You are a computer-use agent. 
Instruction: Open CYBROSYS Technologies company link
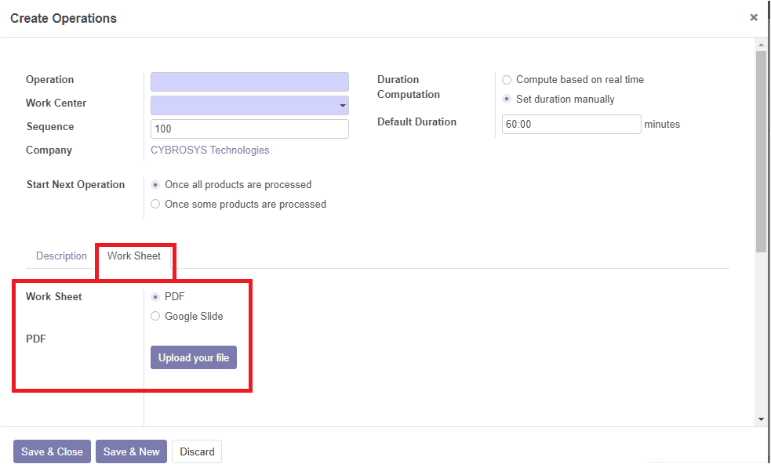(210, 150)
